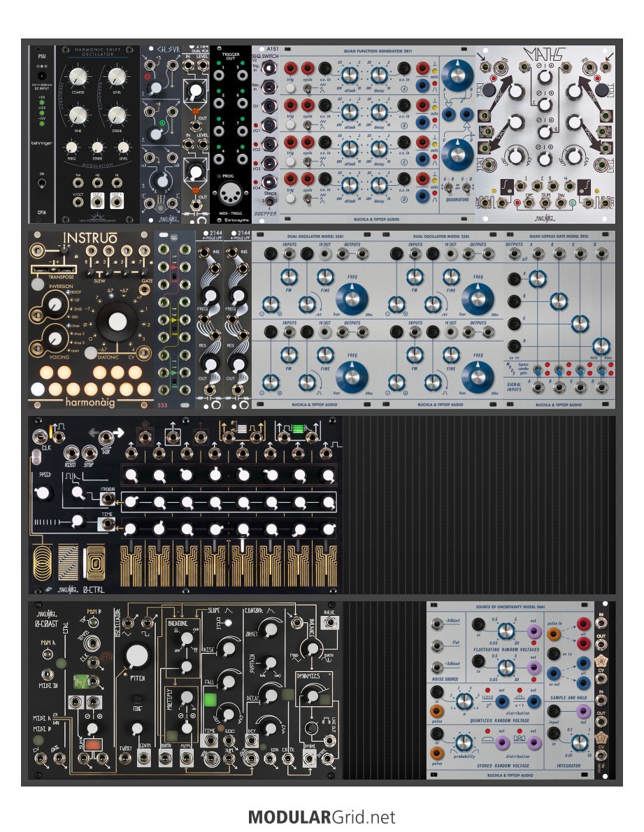Click the row B attack knob on Quad Function Generator

click(349, 112)
